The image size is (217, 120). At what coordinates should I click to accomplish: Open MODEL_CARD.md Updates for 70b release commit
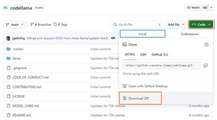[x=108, y=106]
